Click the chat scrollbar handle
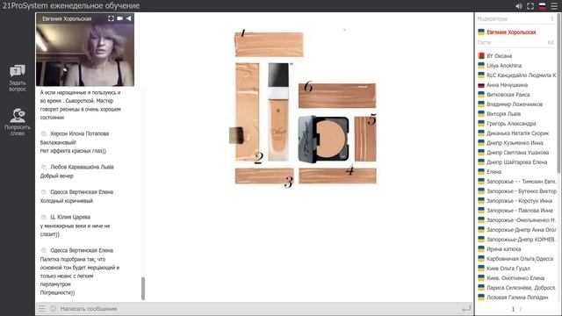Screen dimensions: 562x316 (143, 288)
